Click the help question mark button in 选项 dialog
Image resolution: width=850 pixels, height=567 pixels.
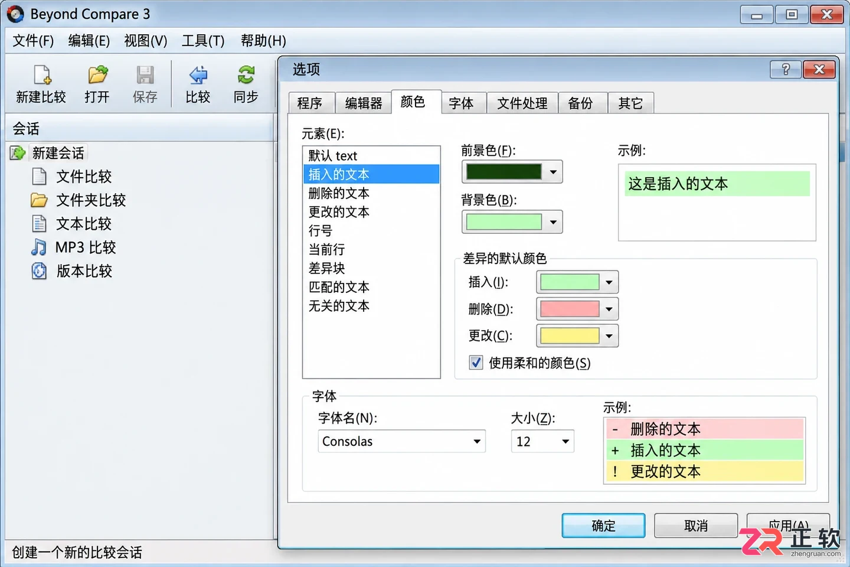[786, 69]
